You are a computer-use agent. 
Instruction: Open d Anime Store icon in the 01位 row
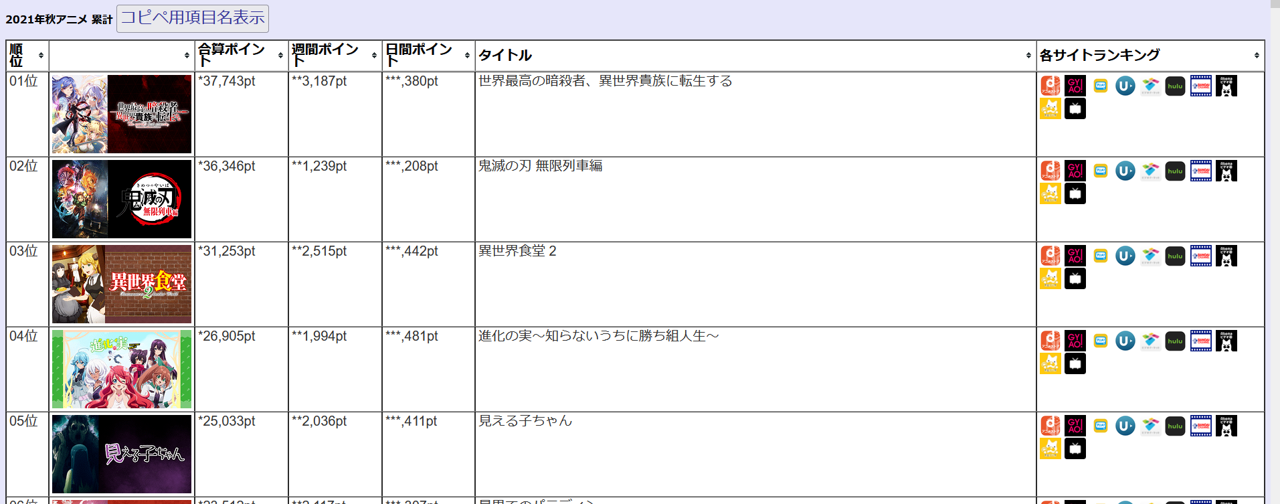coord(1050,86)
